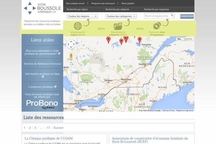This screenshot has width=216, height=144.
Task: Open the ACEF Haut-St-Laurent resource title
Action: pos(150,140)
